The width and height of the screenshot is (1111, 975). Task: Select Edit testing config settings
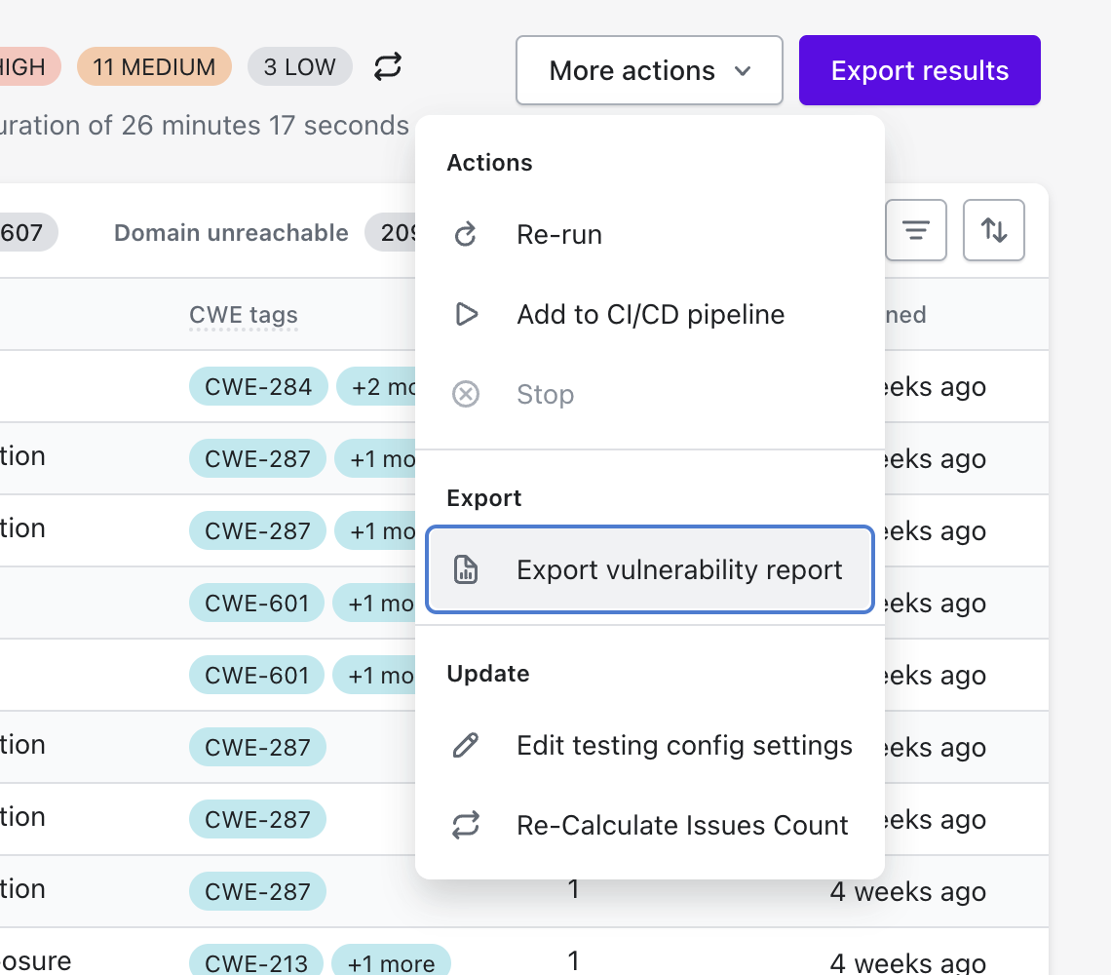[684, 746]
